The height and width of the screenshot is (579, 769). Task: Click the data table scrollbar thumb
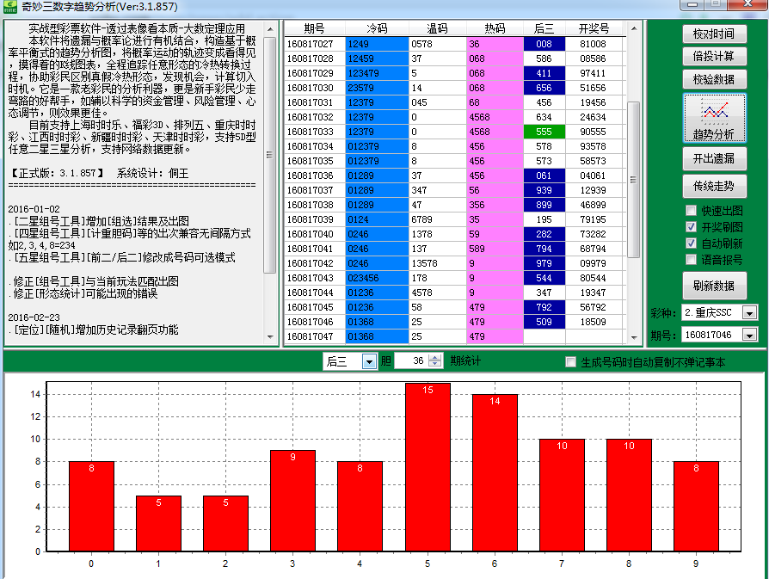(634, 180)
